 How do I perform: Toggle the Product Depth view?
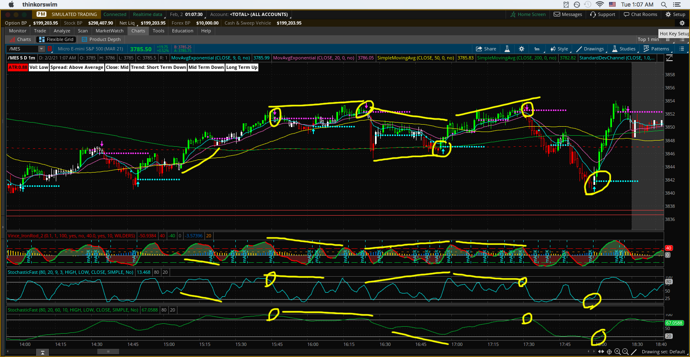click(101, 39)
